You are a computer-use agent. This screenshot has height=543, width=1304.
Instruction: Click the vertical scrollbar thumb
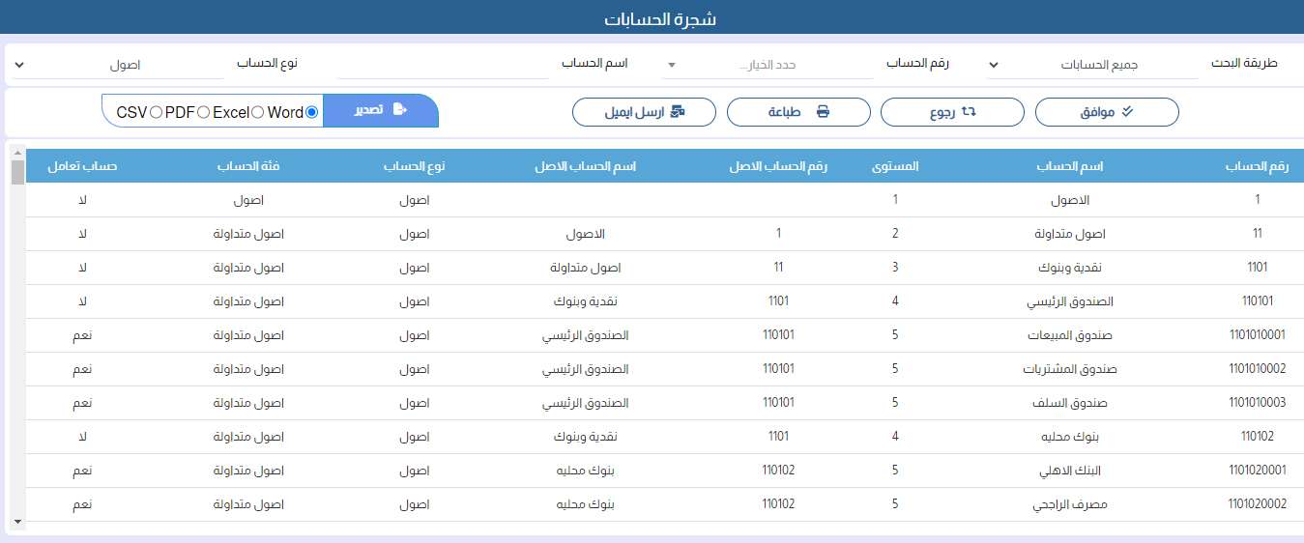(16, 172)
